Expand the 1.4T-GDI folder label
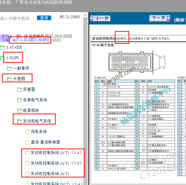 (x=14, y=47)
